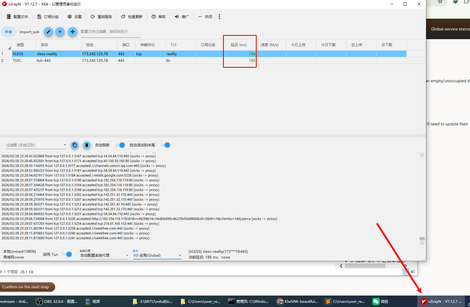
Task: Open OBS from the taskbar
Action: pyautogui.click(x=57, y=301)
